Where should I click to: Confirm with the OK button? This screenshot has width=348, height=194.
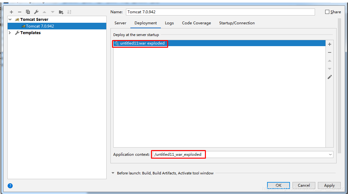click(x=278, y=185)
